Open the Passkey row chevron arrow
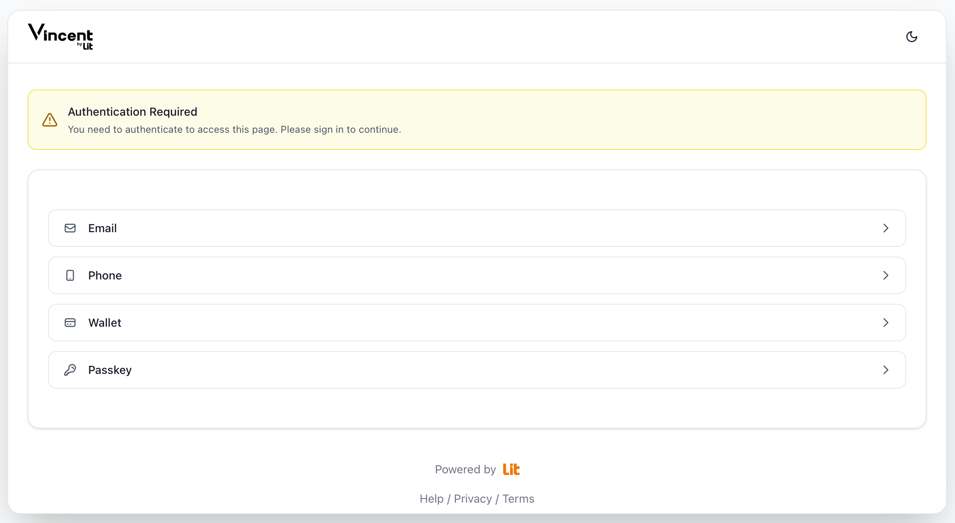 886,370
